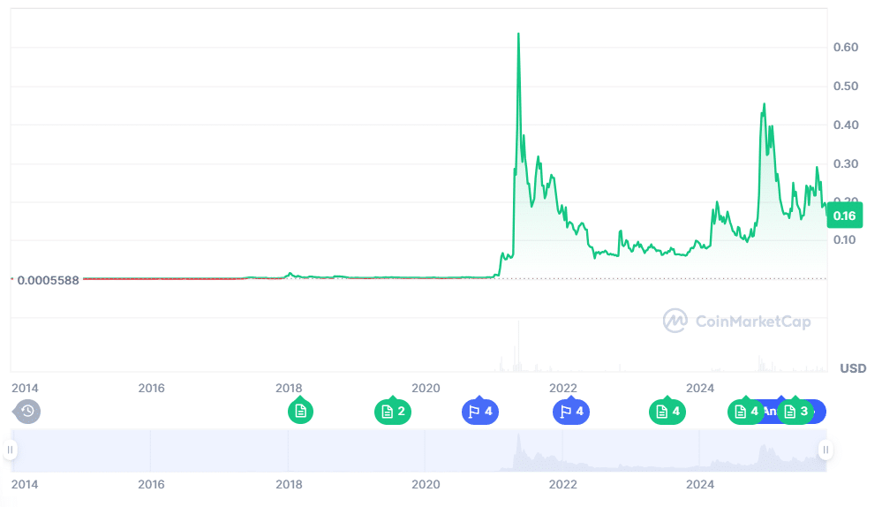Click the right range slider handle
882x507 pixels.
[x=825, y=450]
